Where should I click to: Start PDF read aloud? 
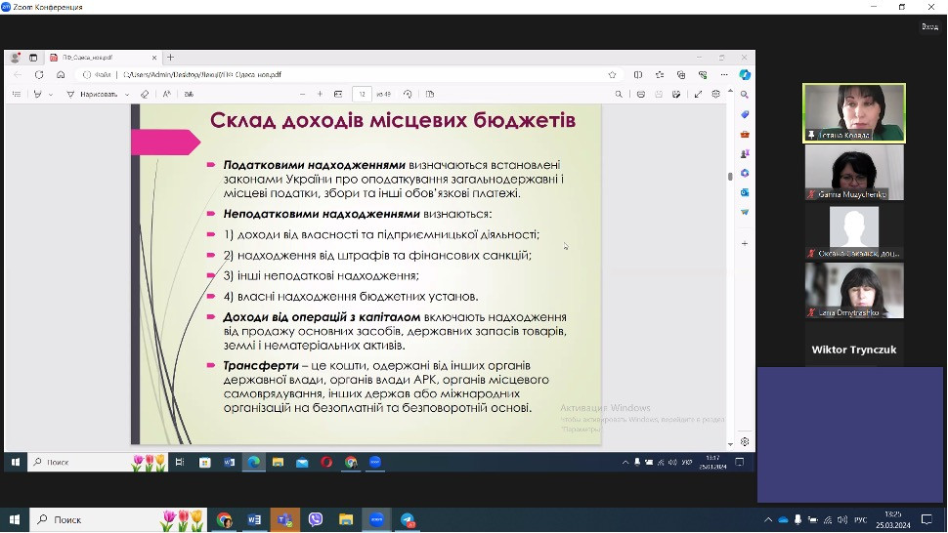167,94
